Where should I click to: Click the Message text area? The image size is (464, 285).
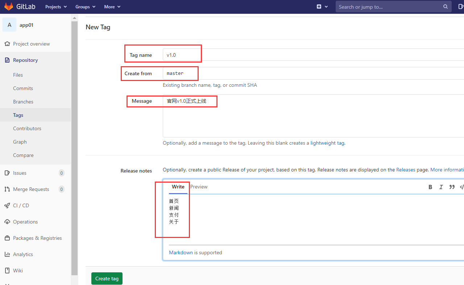click(313, 116)
